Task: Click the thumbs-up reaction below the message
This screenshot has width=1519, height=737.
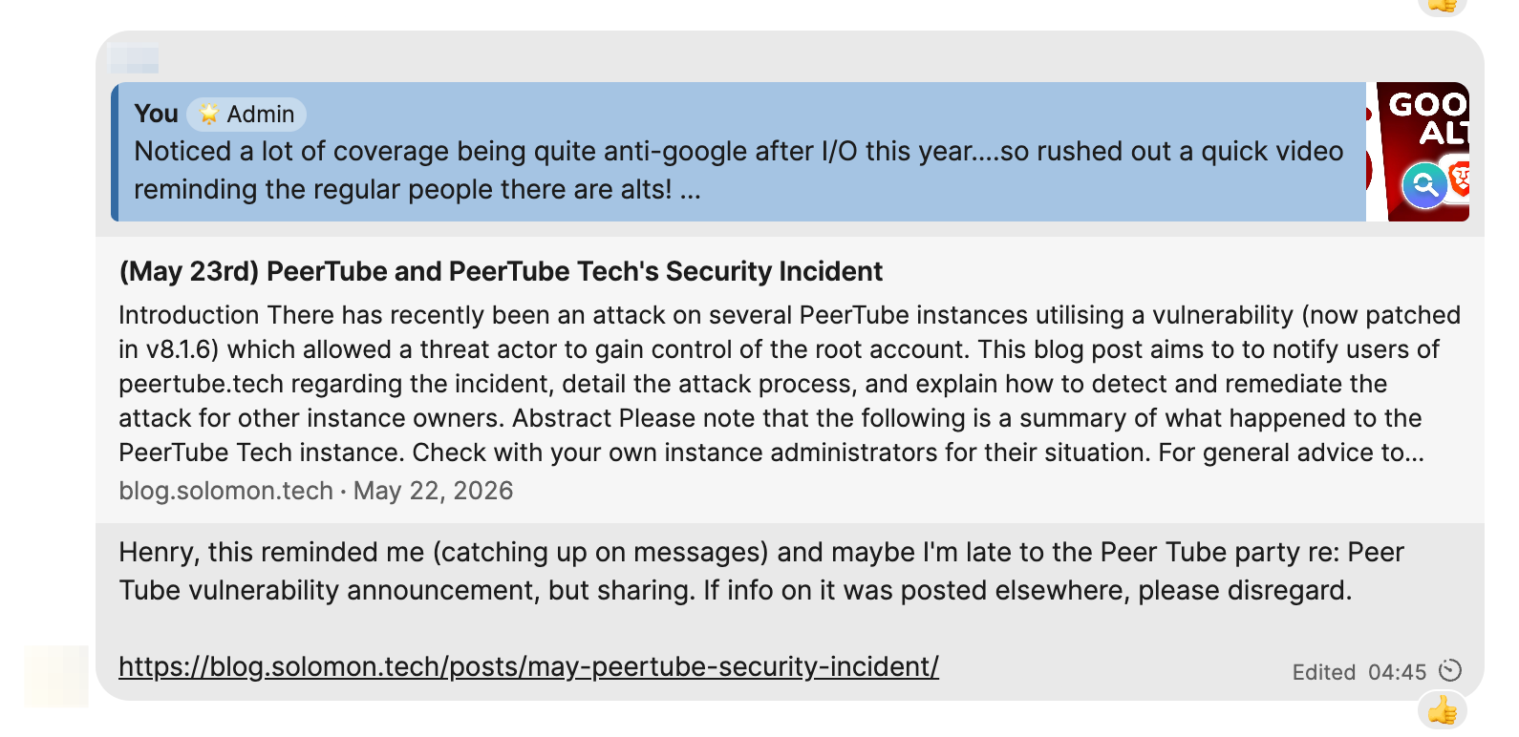Action: (x=1443, y=710)
